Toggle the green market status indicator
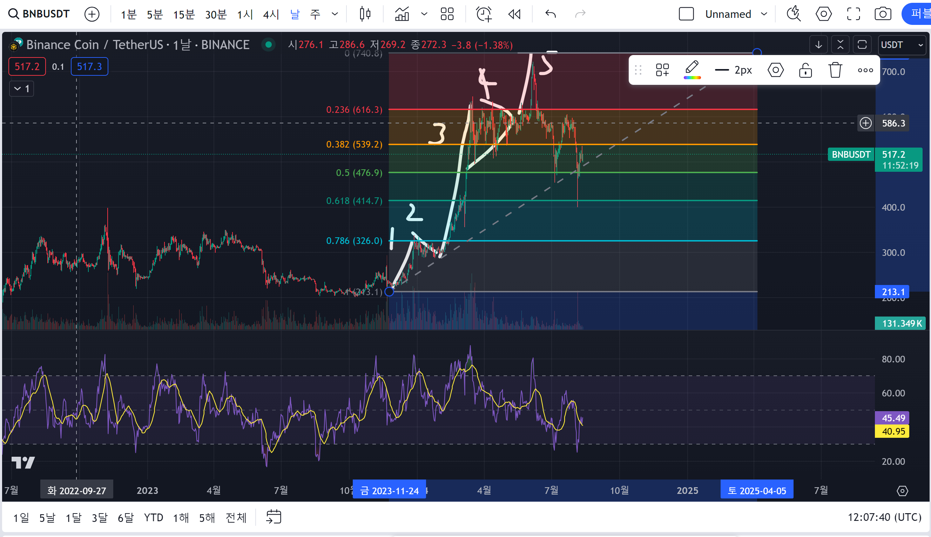The height and width of the screenshot is (537, 931). point(269,45)
